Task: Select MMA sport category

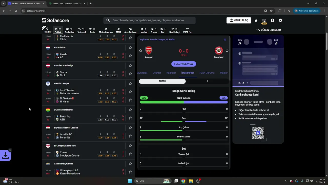Action: pos(118,30)
